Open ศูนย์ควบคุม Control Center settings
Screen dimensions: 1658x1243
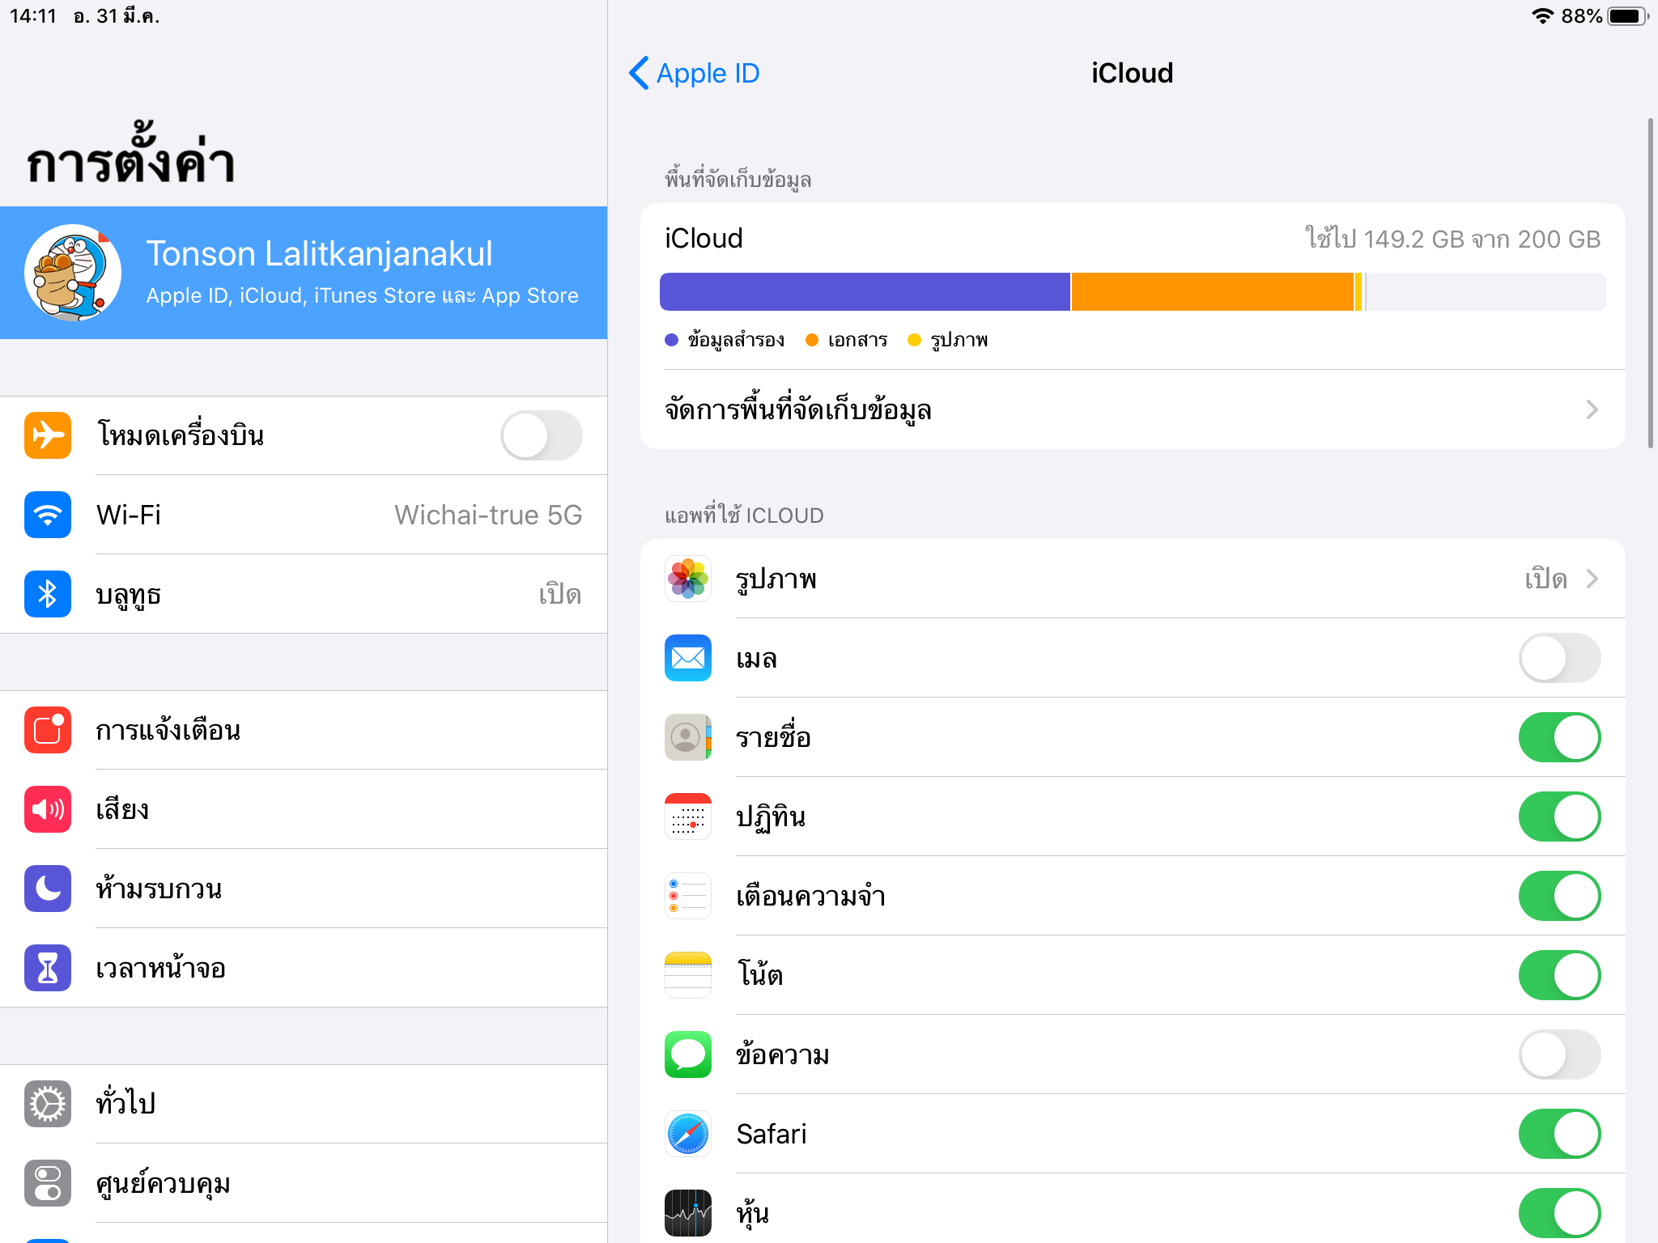point(304,1183)
